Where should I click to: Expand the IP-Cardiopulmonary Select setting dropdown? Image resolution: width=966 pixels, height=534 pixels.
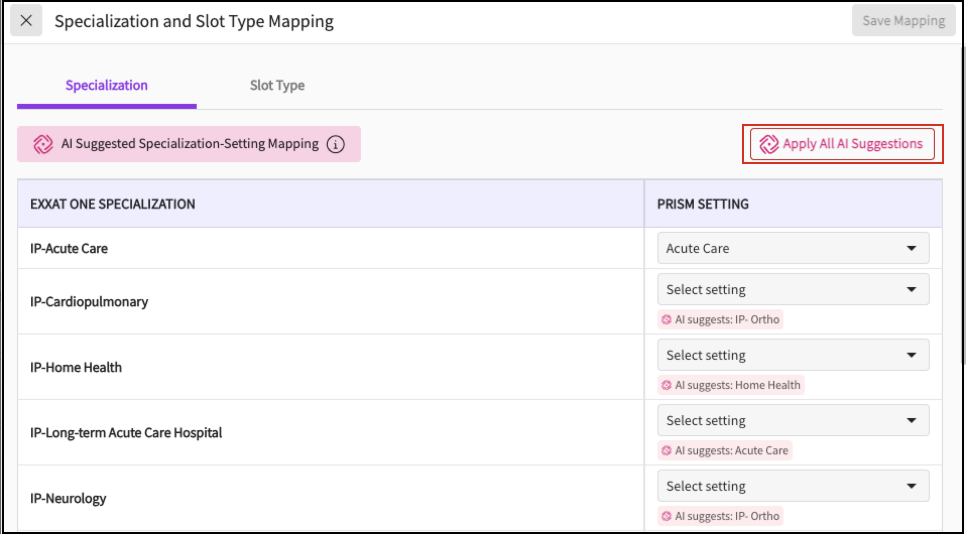tap(793, 289)
